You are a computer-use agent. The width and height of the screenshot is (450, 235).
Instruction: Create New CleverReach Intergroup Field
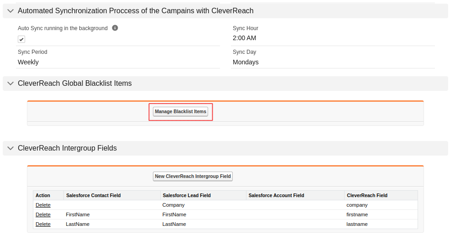pos(193,177)
